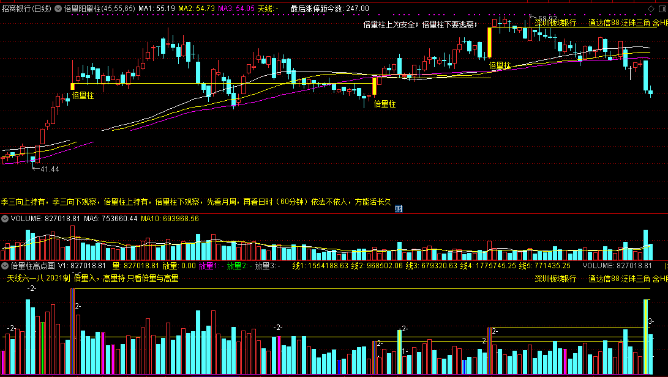Select the MA1: 55.19 value label
This screenshot has height=377, width=668.
click(x=157, y=9)
